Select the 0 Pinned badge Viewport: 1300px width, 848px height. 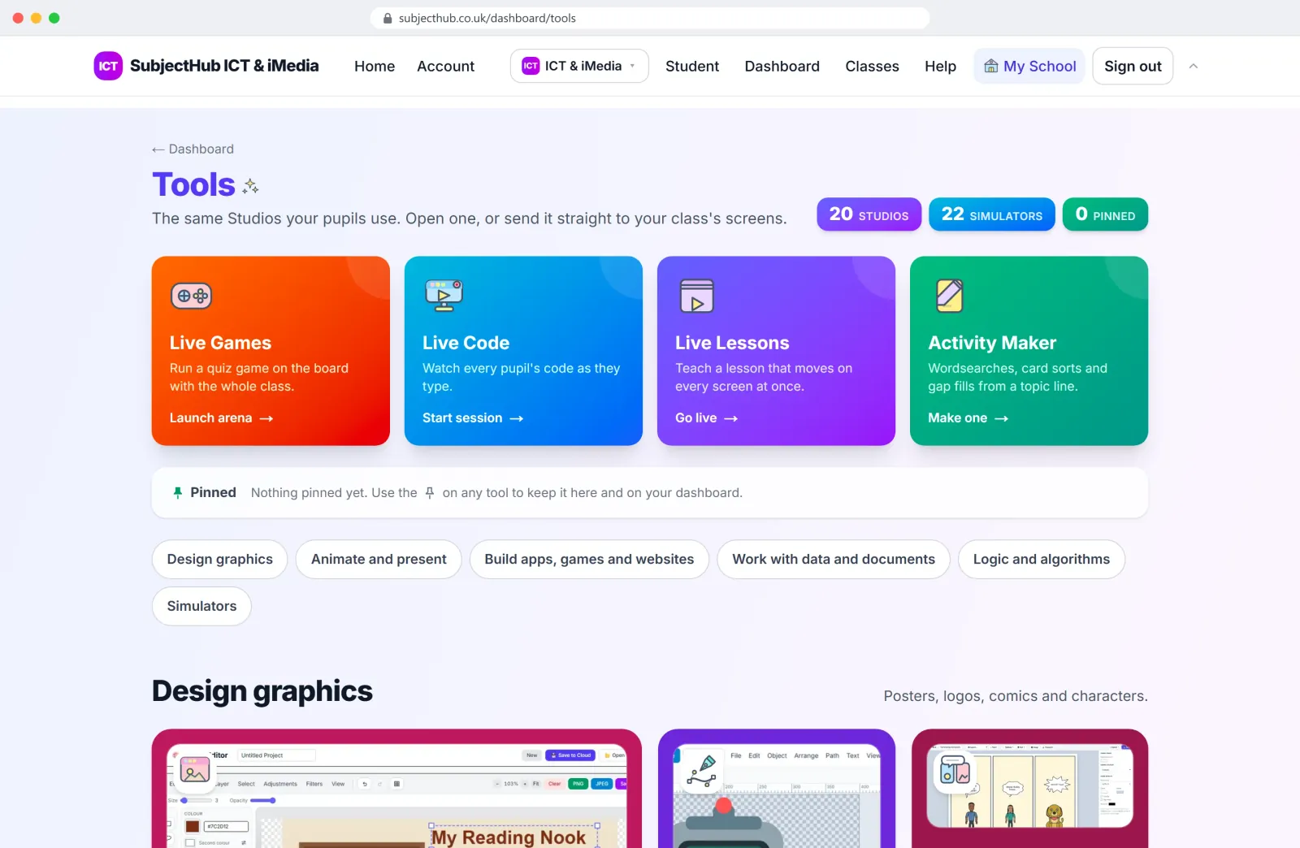(x=1105, y=214)
